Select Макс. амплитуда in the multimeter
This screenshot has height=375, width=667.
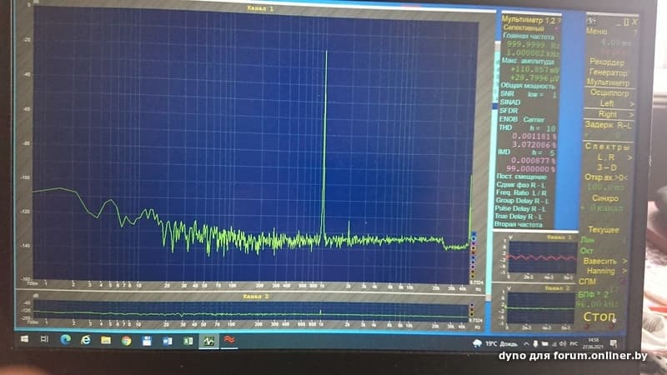[528, 61]
